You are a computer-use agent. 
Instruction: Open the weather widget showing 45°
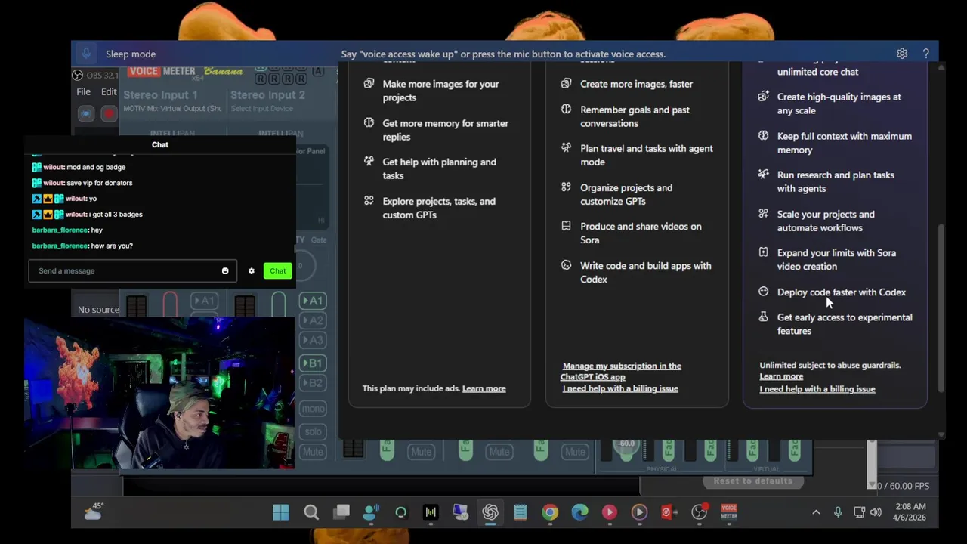94,512
